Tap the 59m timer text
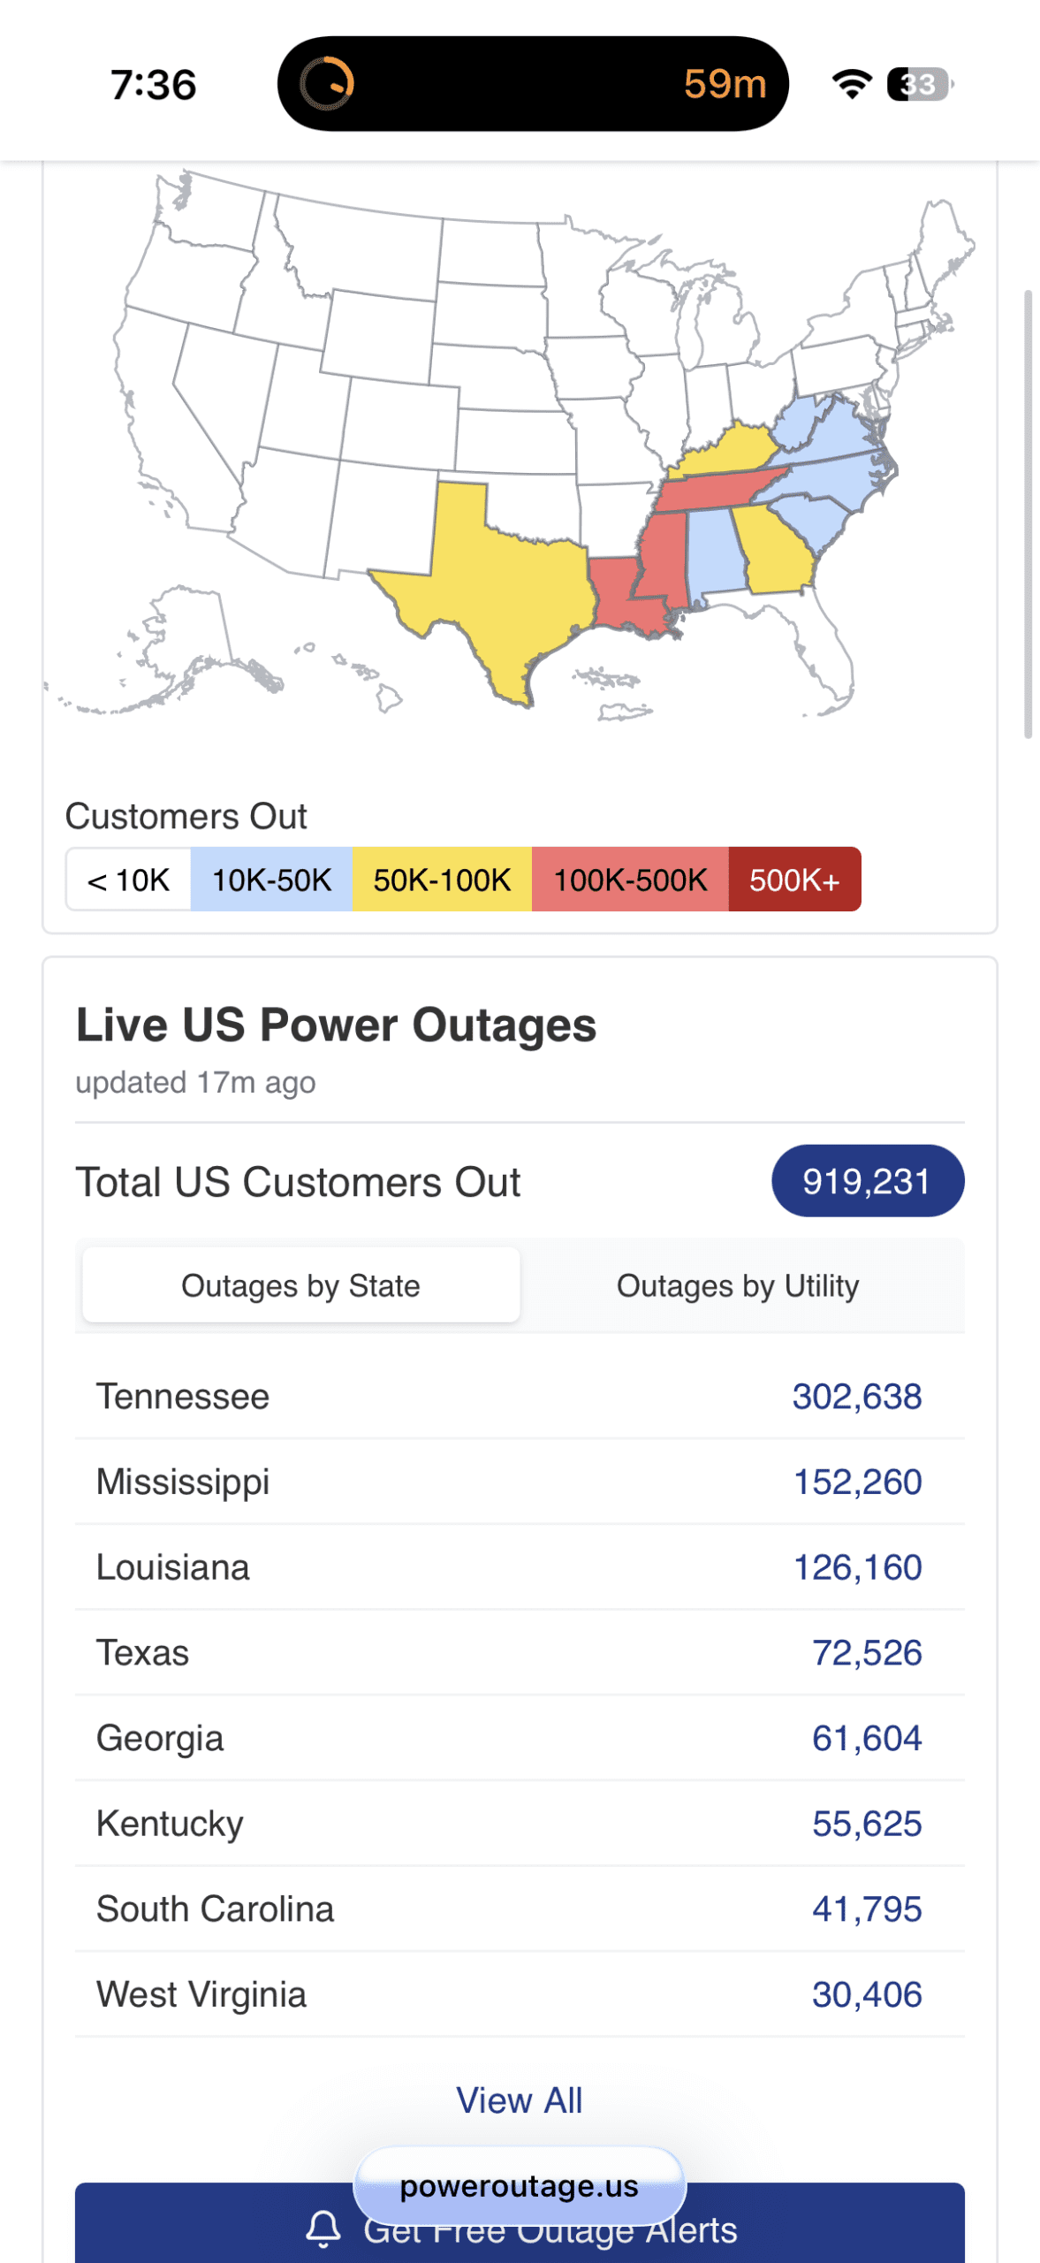The image size is (1040, 2263). [x=725, y=84]
